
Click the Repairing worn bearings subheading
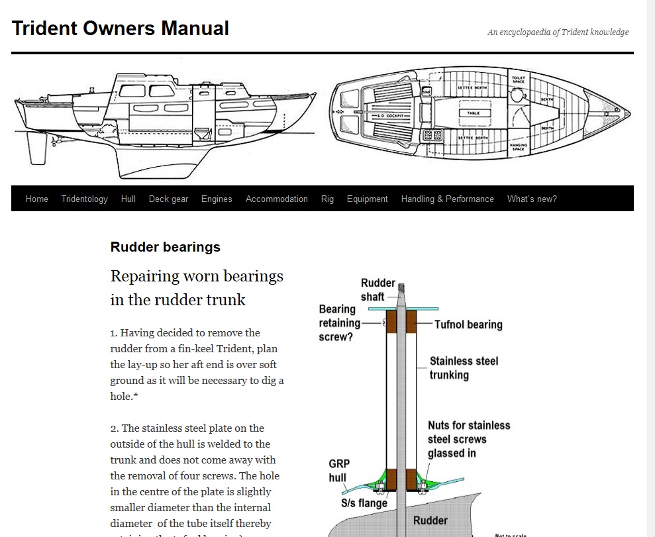pos(197,287)
